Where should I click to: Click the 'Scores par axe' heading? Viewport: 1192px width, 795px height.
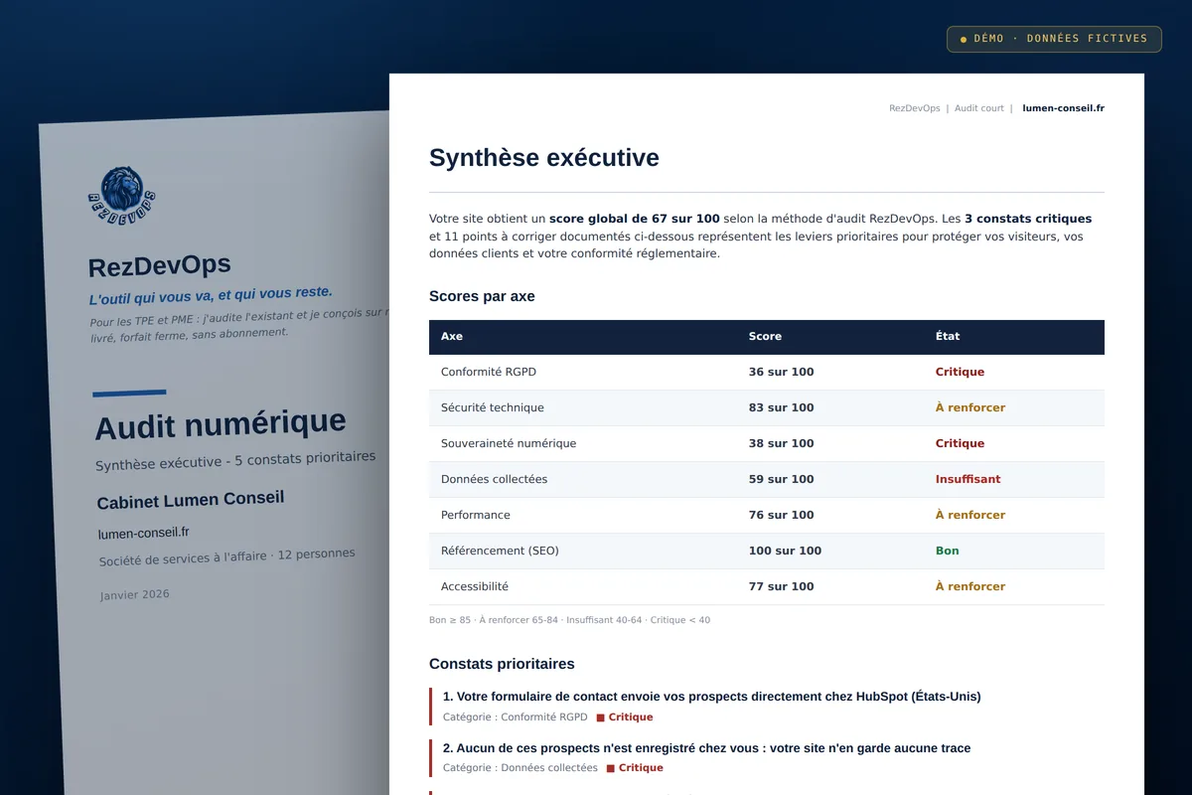coord(482,296)
